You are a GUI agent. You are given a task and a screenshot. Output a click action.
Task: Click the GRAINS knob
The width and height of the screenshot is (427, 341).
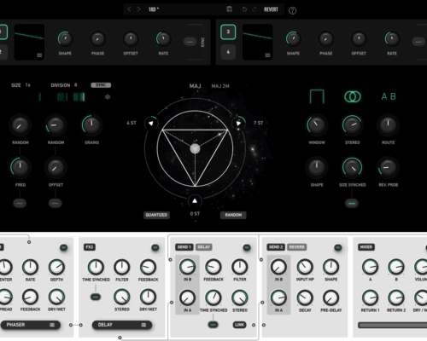click(x=91, y=124)
